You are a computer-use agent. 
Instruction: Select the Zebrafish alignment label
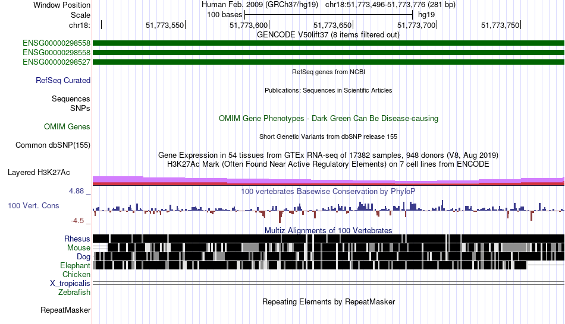pos(74,293)
